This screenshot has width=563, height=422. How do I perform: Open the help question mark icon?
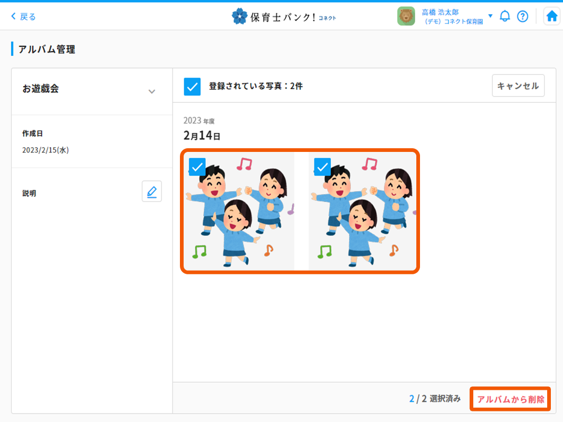(522, 16)
